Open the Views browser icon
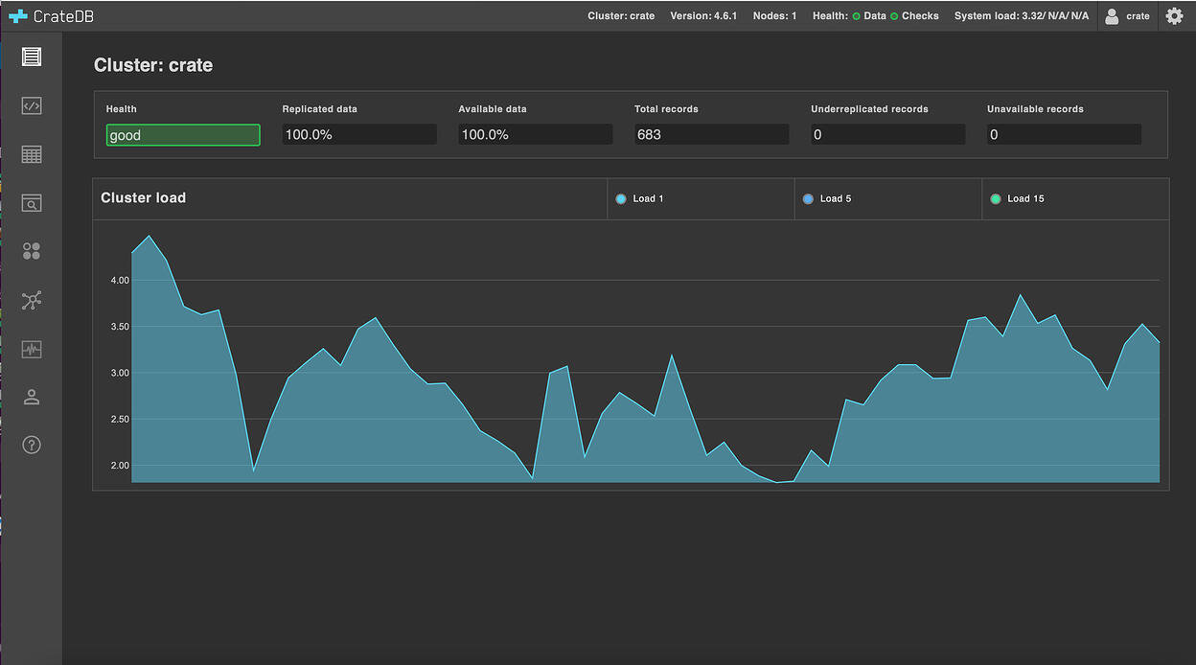 click(x=32, y=203)
